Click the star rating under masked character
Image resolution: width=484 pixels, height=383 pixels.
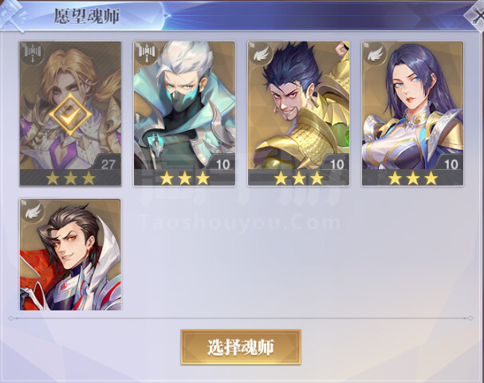click(184, 178)
